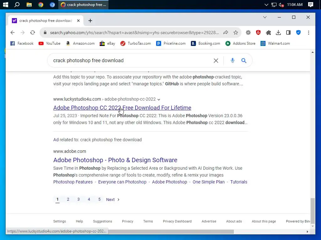Open the Photoshop Features sublink
Viewport: 321px width, 240px height.
(73, 182)
